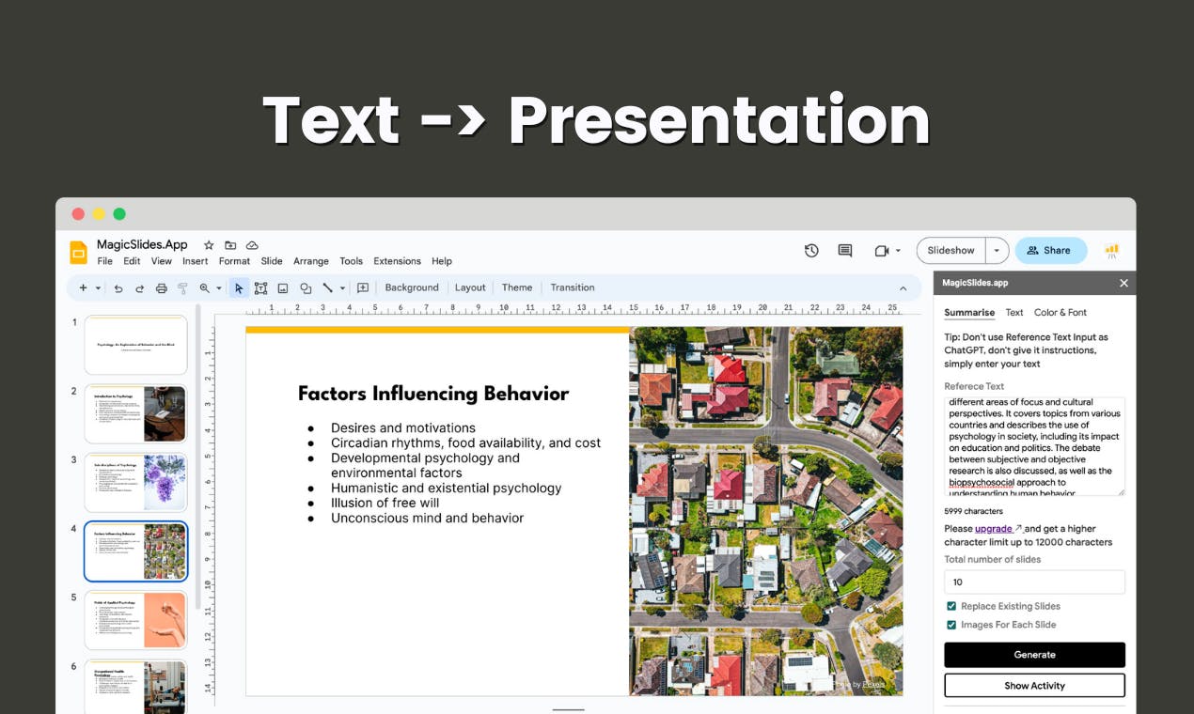Open version history clock icon
This screenshot has width=1194, height=714.
[x=811, y=251]
